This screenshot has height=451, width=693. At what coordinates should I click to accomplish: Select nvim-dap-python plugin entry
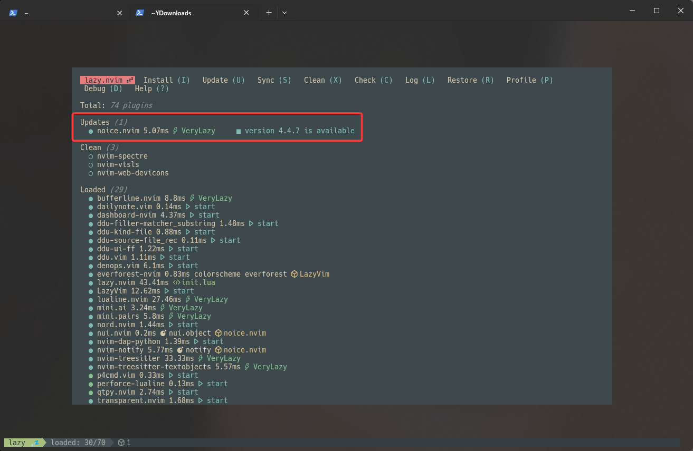pyautogui.click(x=129, y=341)
